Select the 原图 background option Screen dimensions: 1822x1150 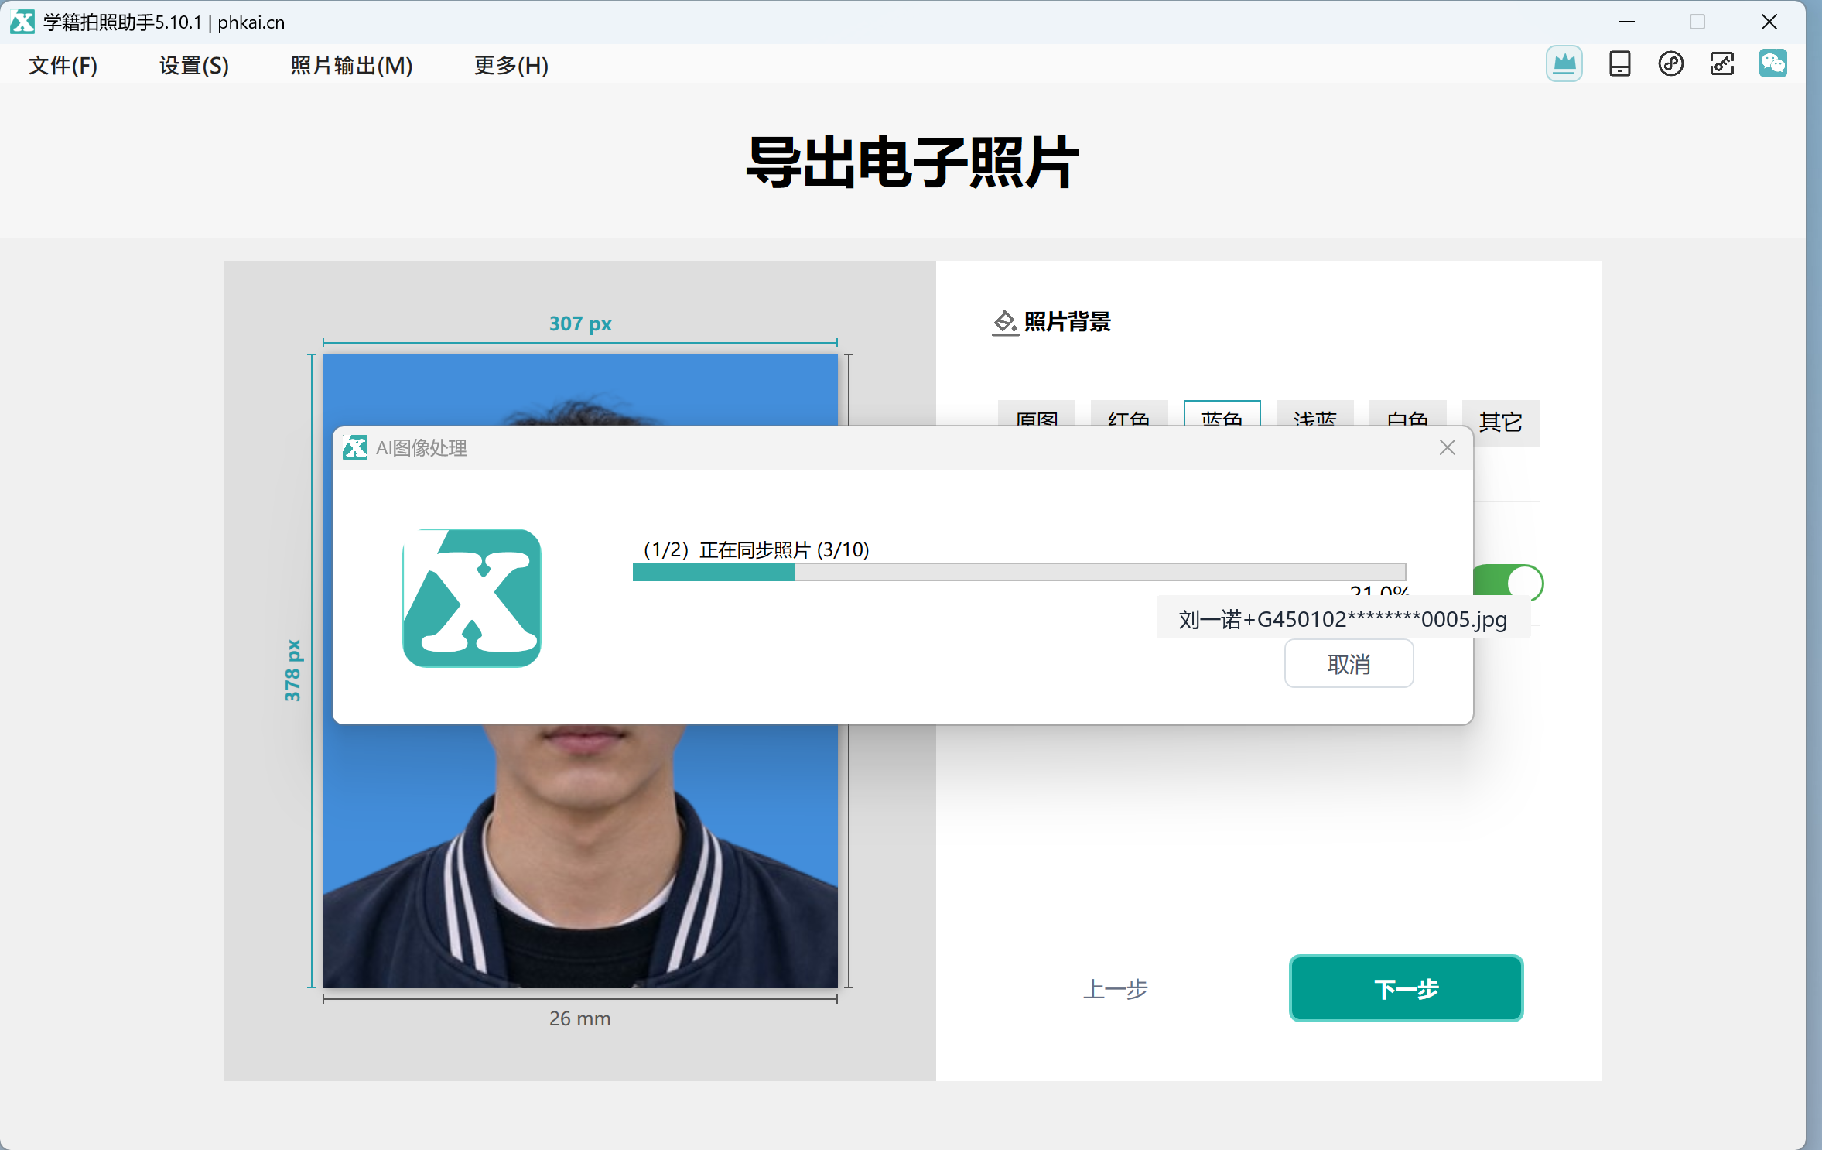1036,415
